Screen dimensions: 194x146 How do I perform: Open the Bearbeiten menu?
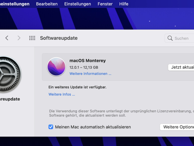pos(47,4)
